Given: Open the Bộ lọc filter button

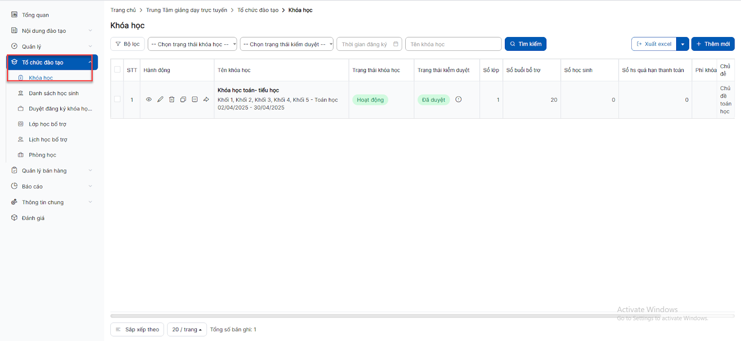Looking at the screenshot, I should pos(127,44).
